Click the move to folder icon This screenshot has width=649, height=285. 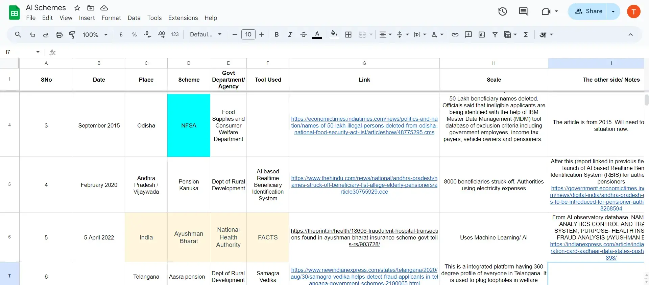tap(91, 8)
